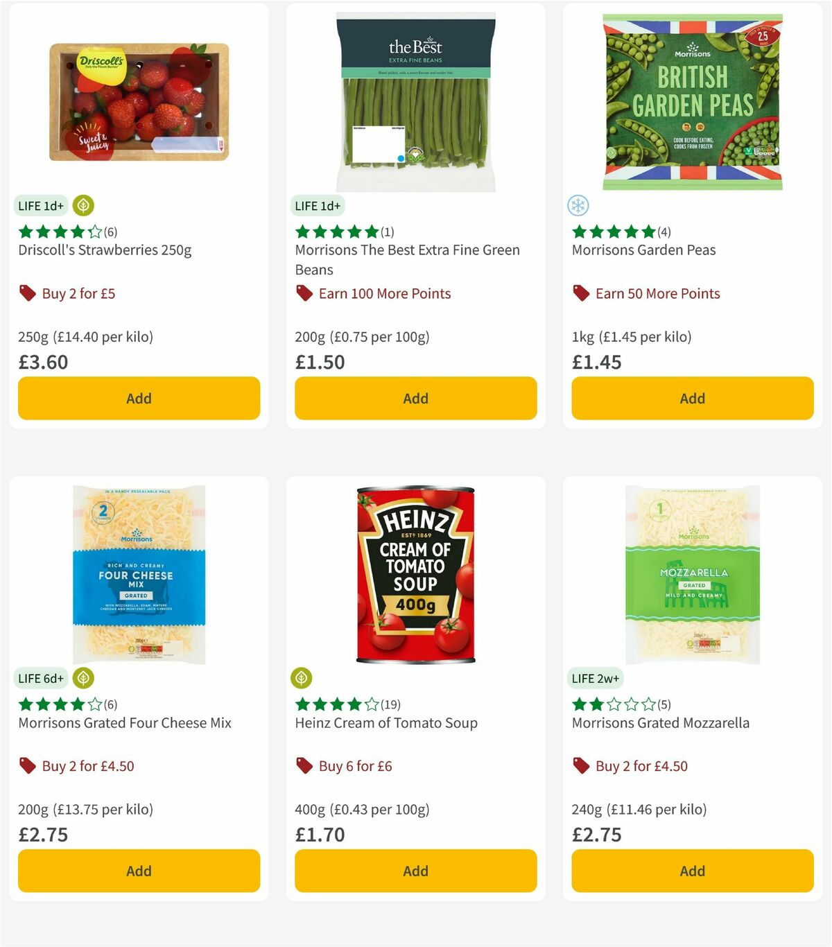Add Driscoll's Strawberries to basket
Viewport: 832px width, 947px height.
pyautogui.click(x=139, y=398)
